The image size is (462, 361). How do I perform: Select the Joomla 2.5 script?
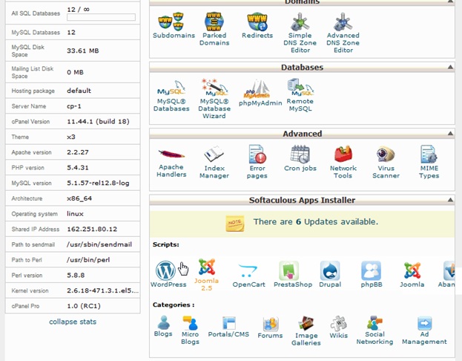click(206, 275)
